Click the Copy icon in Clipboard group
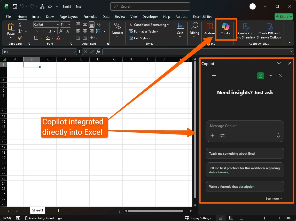 (x=20, y=31)
